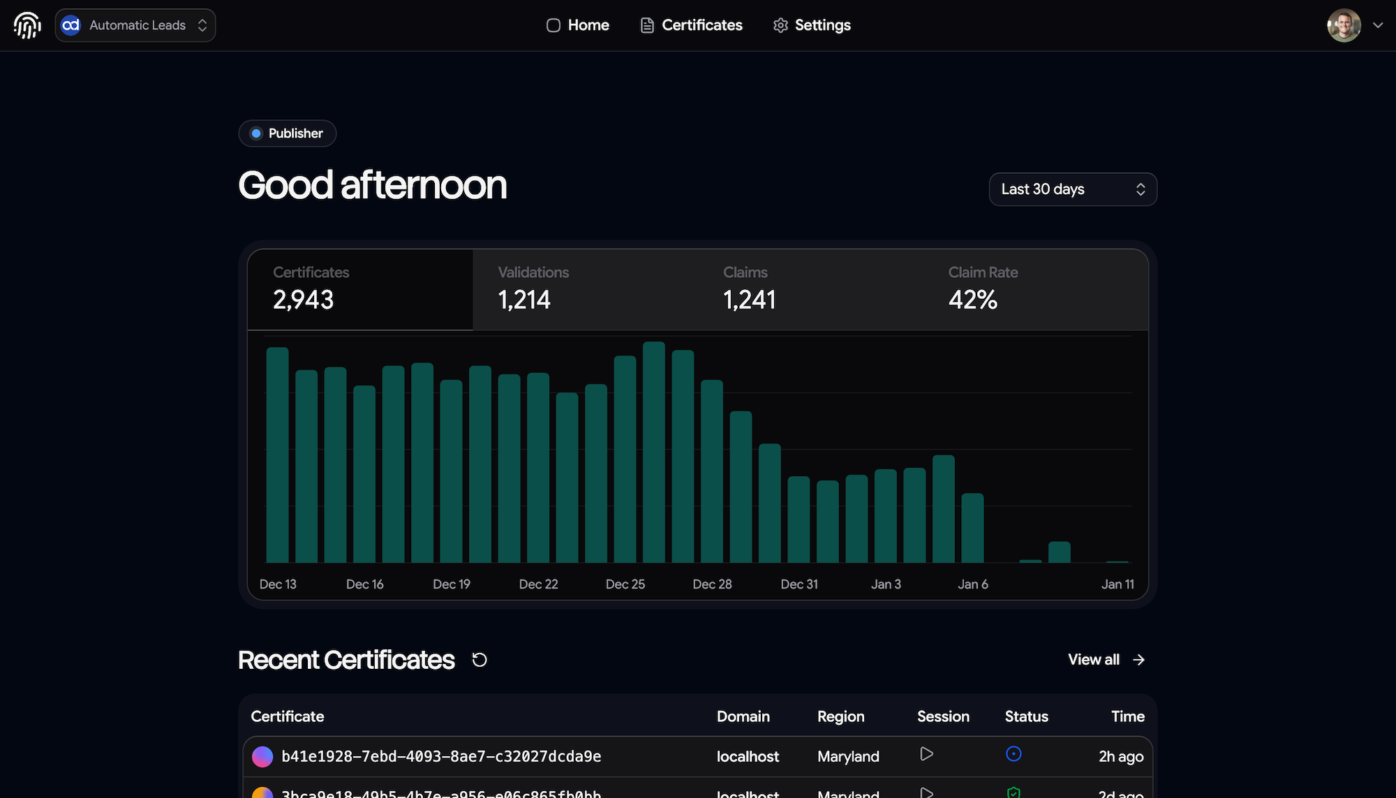This screenshot has height=798, width=1396.
Task: Click the View all link
Action: point(1093,659)
